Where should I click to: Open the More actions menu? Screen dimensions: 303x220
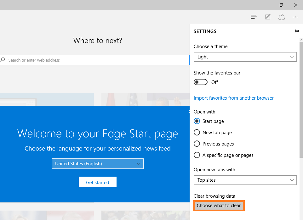(x=295, y=17)
